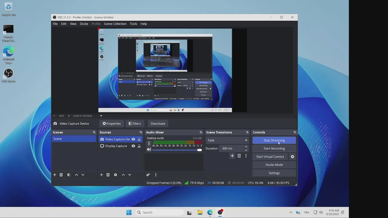Screen dimensions: 388x218
Task: Hide Display Capture source eye
Action: click(x=133, y=146)
